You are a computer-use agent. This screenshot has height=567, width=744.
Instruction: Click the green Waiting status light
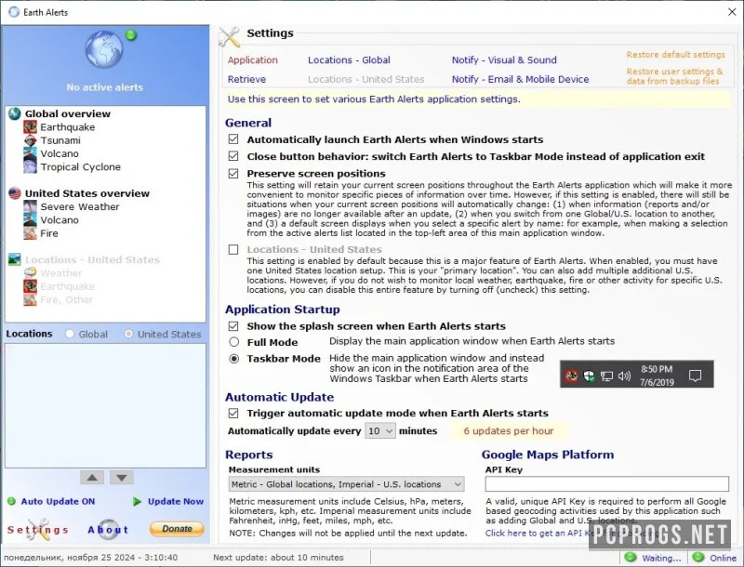pos(631,557)
